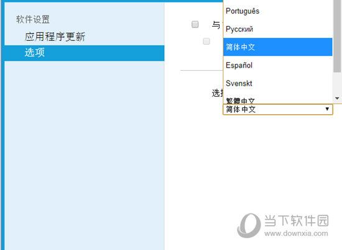The width and height of the screenshot is (342, 250).
Task: Open the www.downxia.com watermark link
Action: (x=296, y=233)
